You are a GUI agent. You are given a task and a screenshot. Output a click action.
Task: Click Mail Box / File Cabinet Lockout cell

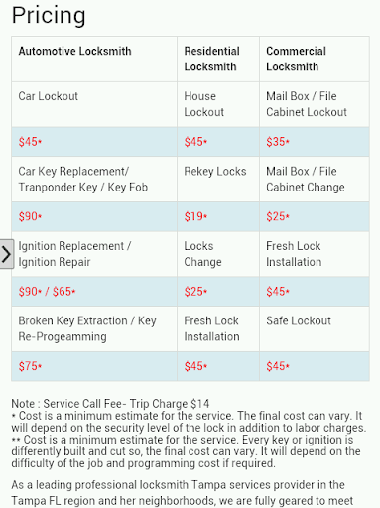[315, 104]
